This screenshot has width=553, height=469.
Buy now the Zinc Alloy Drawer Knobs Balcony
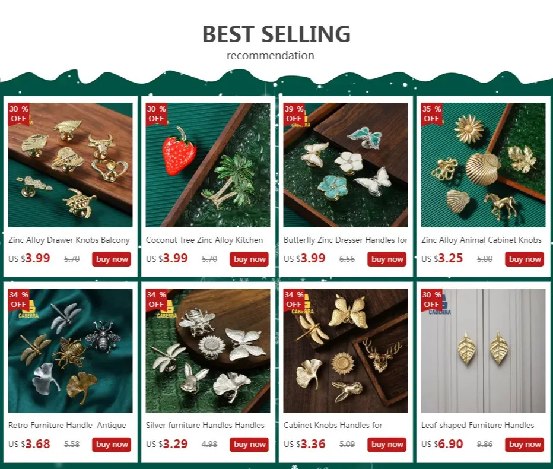coord(112,259)
